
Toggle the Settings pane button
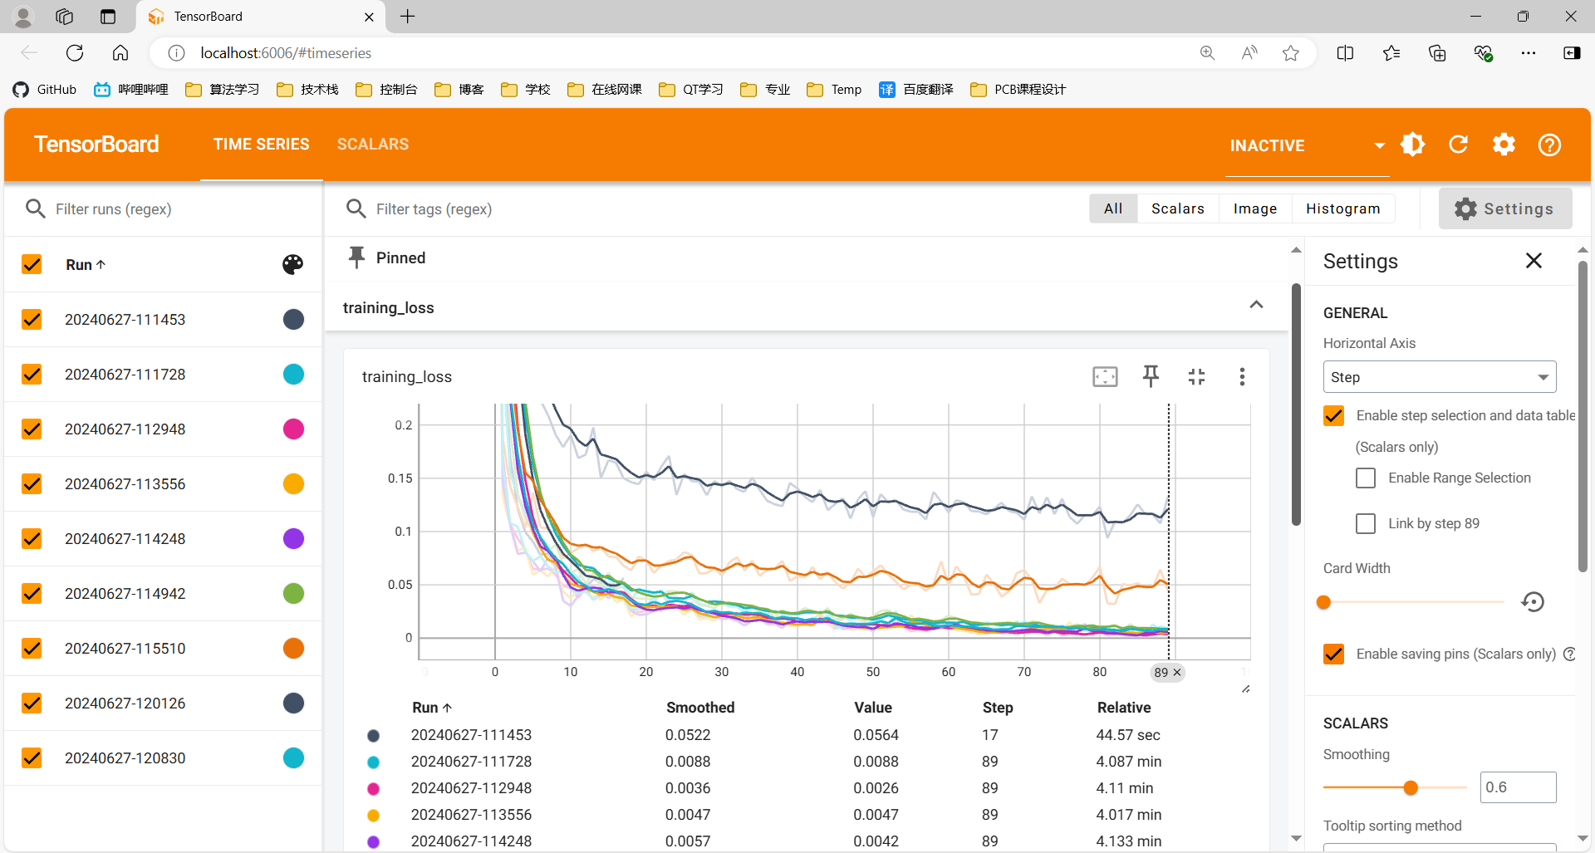[x=1504, y=208]
